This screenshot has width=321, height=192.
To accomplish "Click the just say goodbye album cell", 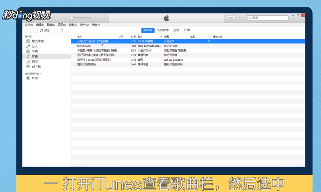I will point(173,60).
